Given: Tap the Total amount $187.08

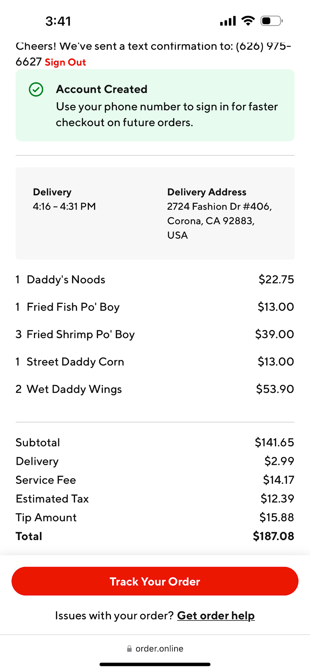Looking at the screenshot, I should click(x=273, y=536).
